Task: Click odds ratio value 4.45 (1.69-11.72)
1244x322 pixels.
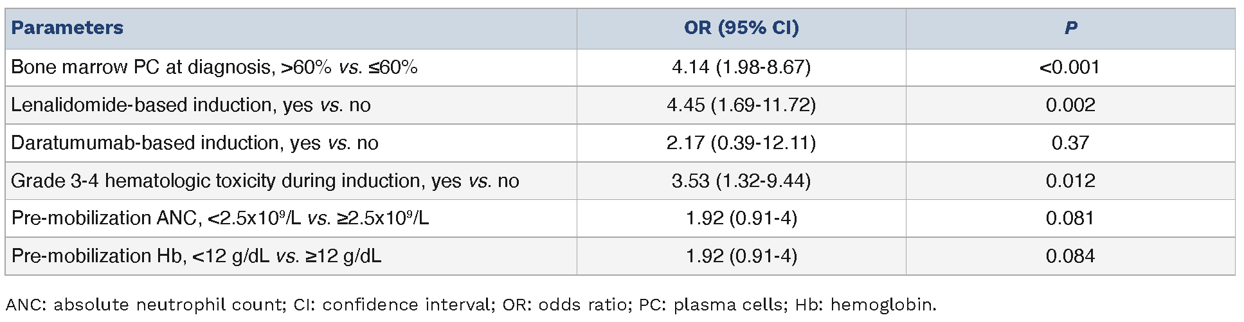Action: [741, 105]
